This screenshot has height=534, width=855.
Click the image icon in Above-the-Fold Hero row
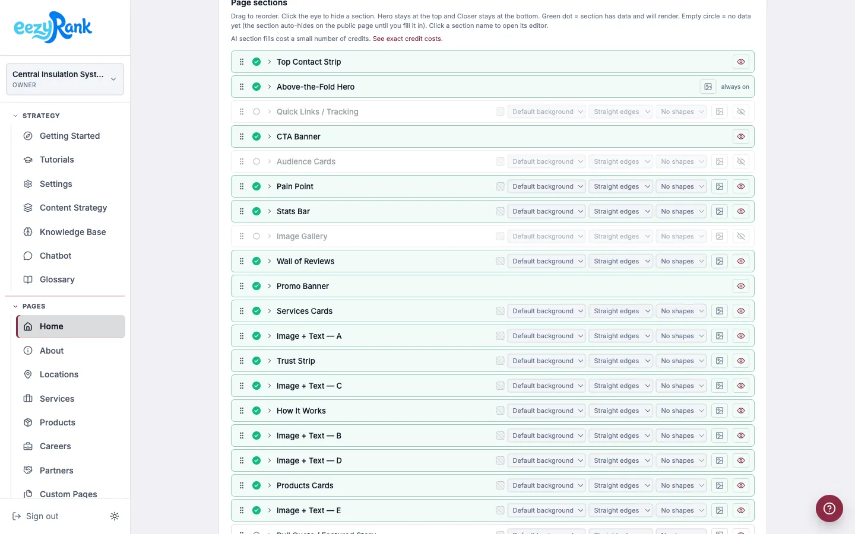coord(708,87)
